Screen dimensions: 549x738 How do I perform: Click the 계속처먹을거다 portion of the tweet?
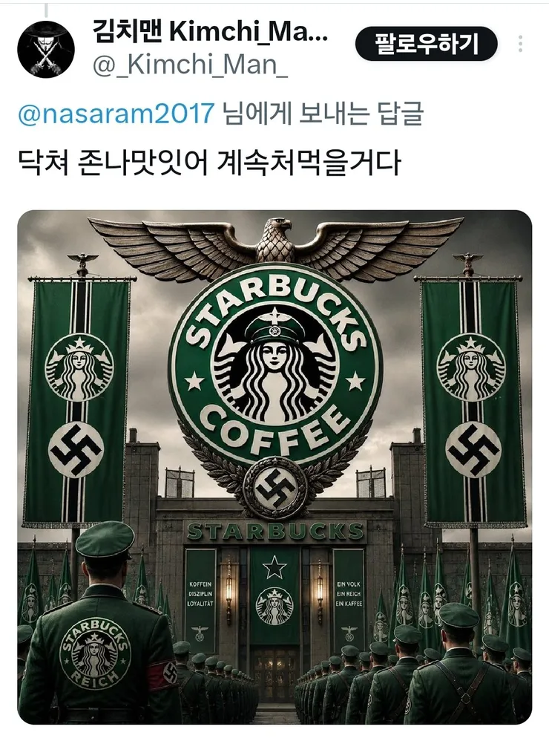pyautogui.click(x=309, y=163)
